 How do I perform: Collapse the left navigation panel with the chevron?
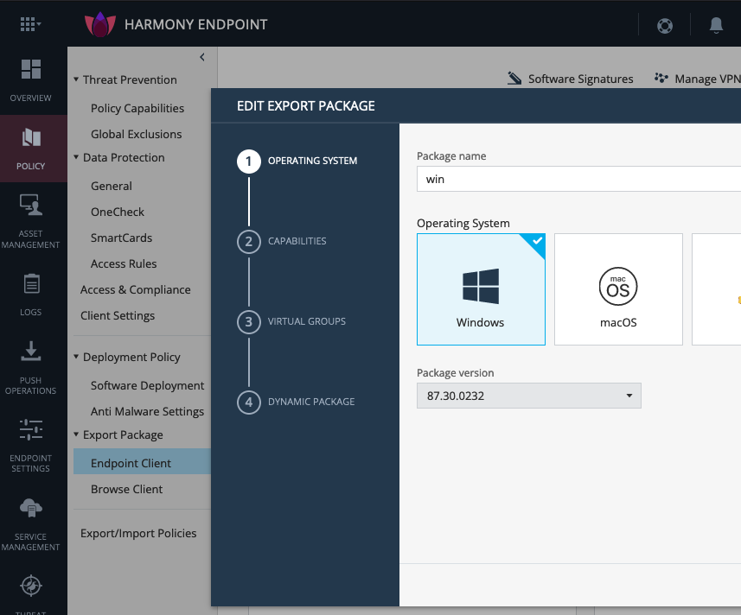click(201, 57)
